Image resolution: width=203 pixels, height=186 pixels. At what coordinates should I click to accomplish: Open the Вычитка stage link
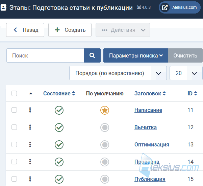coord(146,127)
